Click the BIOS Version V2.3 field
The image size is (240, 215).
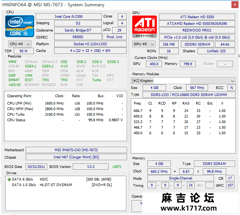tap(91, 166)
